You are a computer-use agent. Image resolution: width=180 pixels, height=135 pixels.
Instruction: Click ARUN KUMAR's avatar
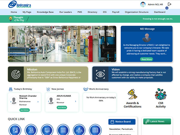(x=51, y=100)
